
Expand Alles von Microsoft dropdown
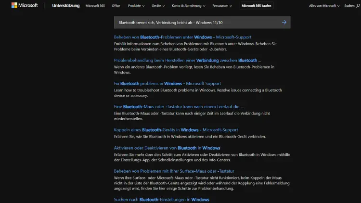click(324, 5)
